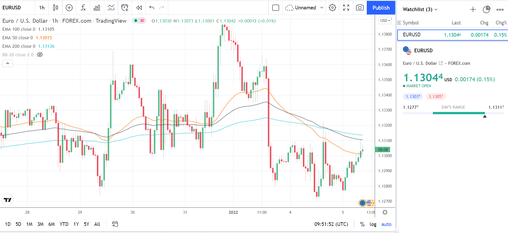
Task: Click the compare or add symbol icon
Action: [x=69, y=8]
